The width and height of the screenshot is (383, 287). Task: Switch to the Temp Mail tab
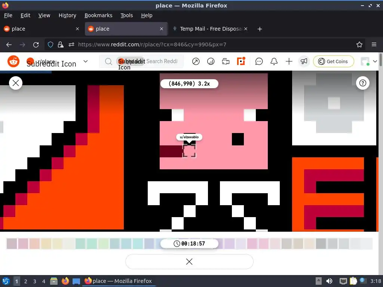[210, 29]
